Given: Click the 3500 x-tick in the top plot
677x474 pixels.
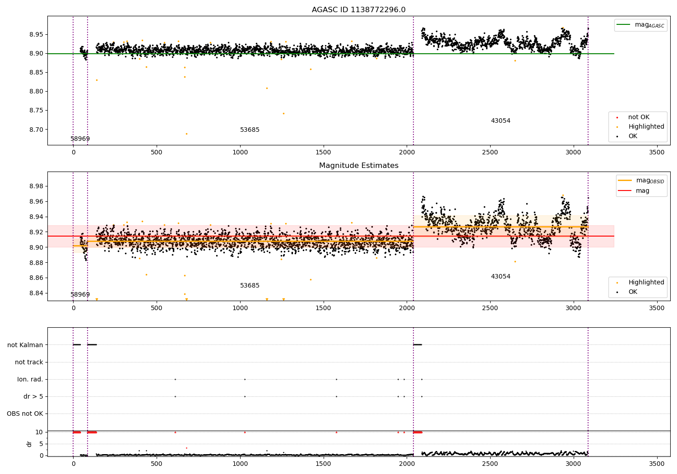Looking at the screenshot, I should tap(657, 152).
